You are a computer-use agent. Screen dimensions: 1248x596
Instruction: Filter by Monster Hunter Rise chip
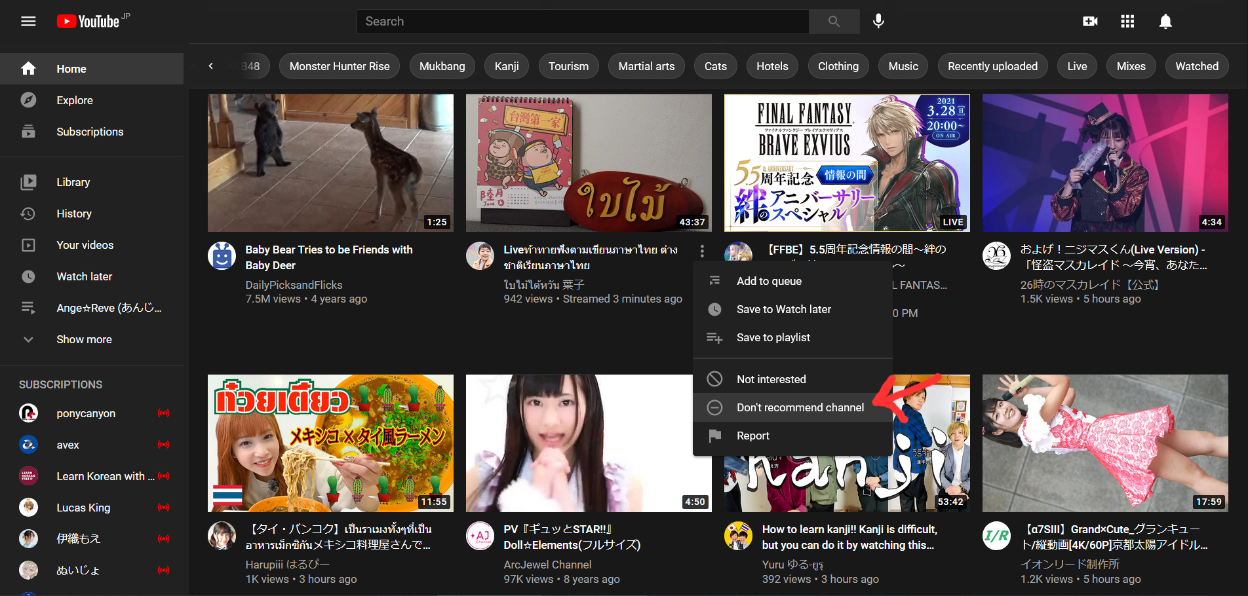(340, 66)
